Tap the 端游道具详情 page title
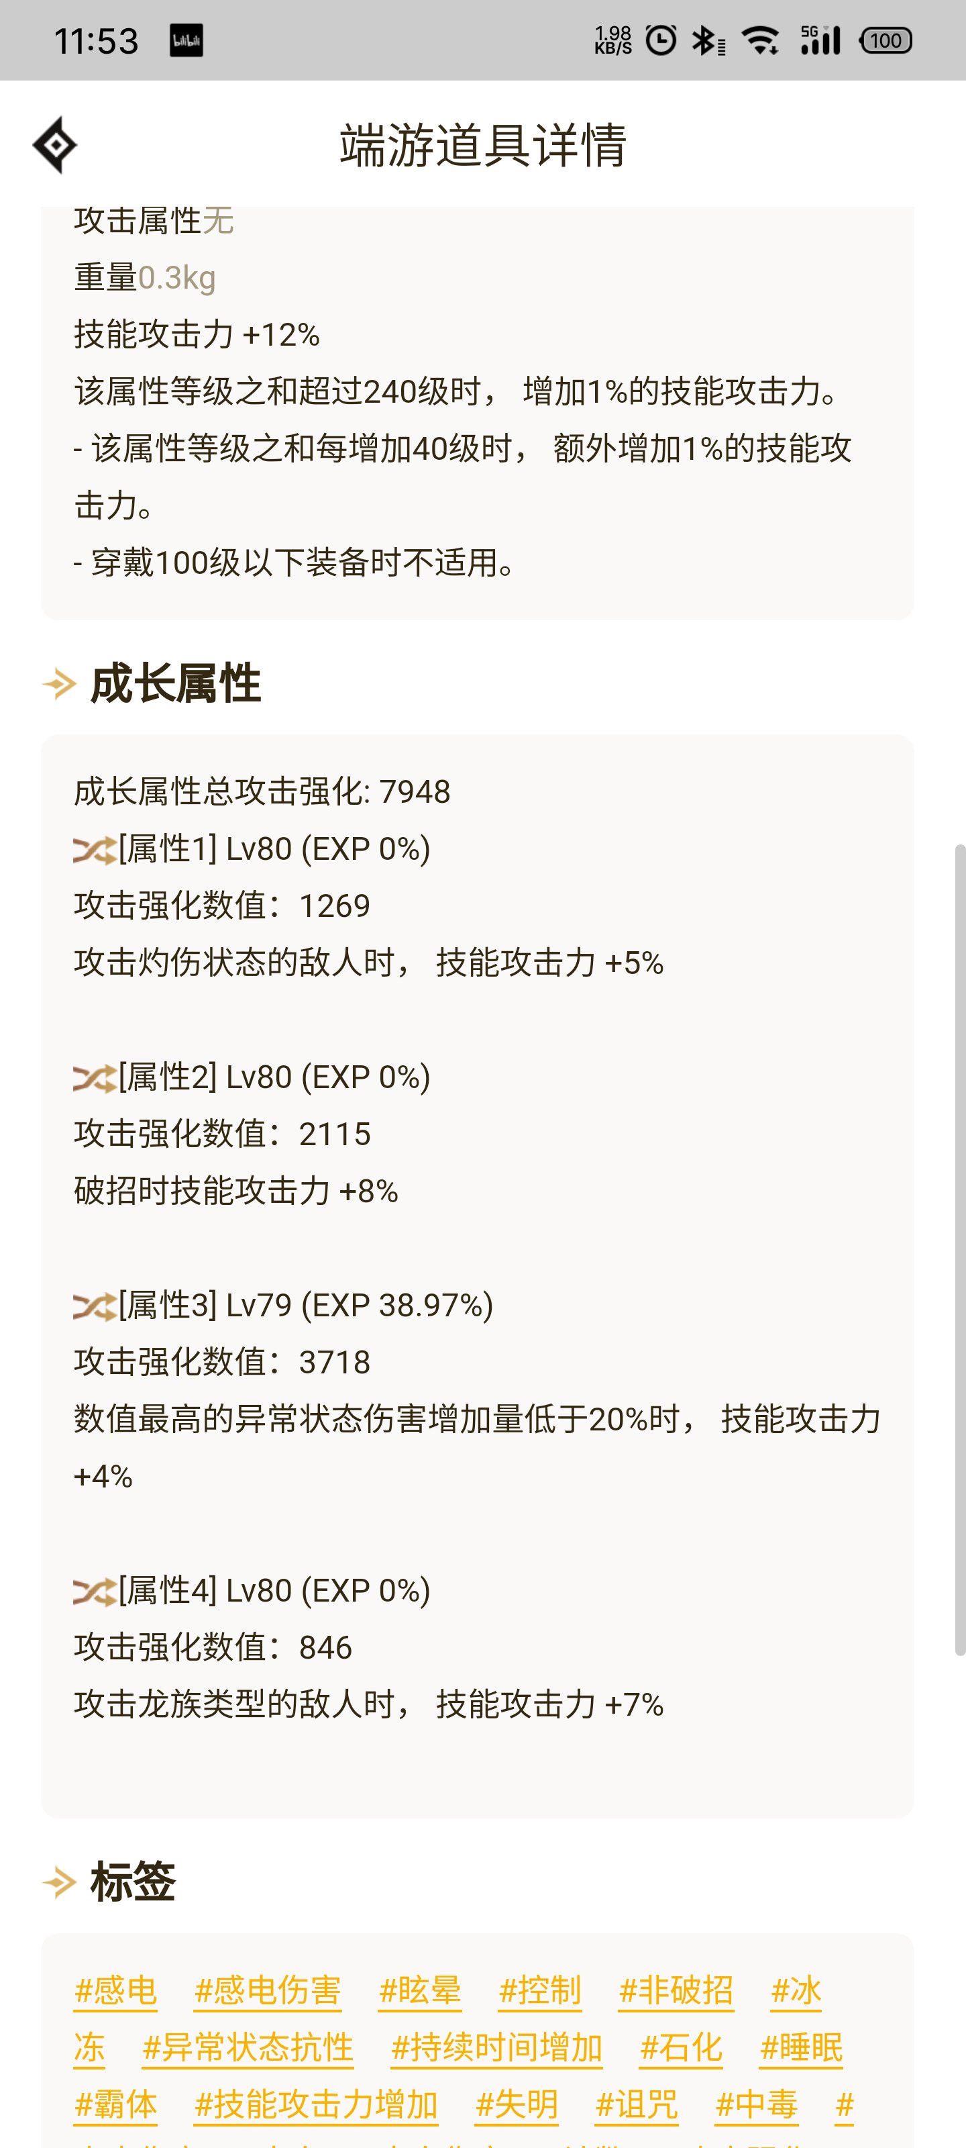Viewport: 966px width, 2148px height. 482,145
